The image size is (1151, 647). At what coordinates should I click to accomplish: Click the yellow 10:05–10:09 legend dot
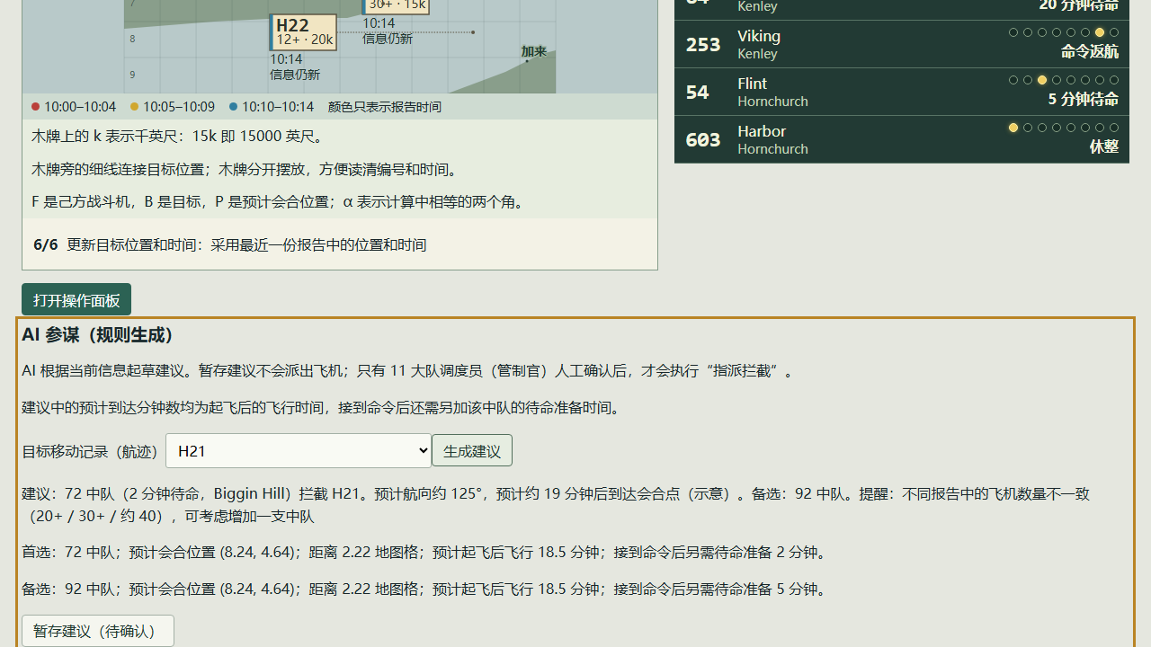135,107
